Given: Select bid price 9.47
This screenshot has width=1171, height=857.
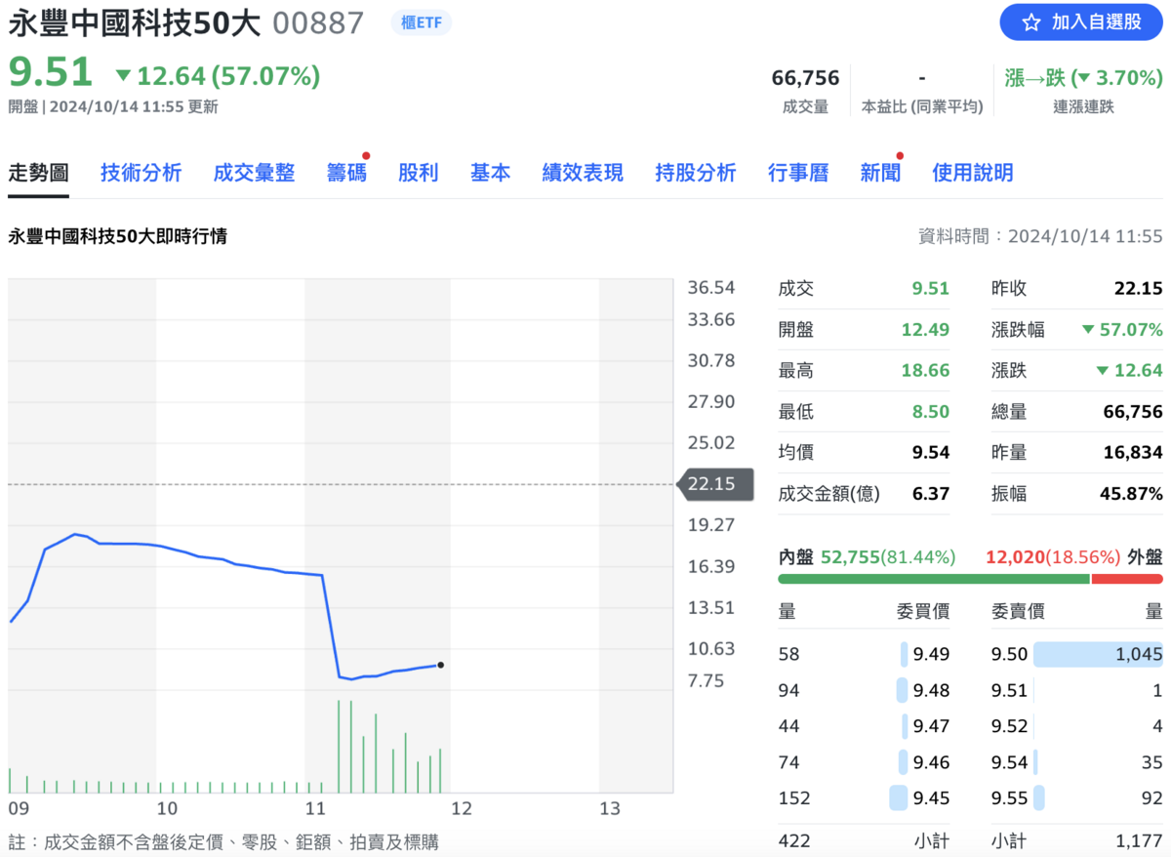Looking at the screenshot, I should pyautogui.click(x=931, y=726).
